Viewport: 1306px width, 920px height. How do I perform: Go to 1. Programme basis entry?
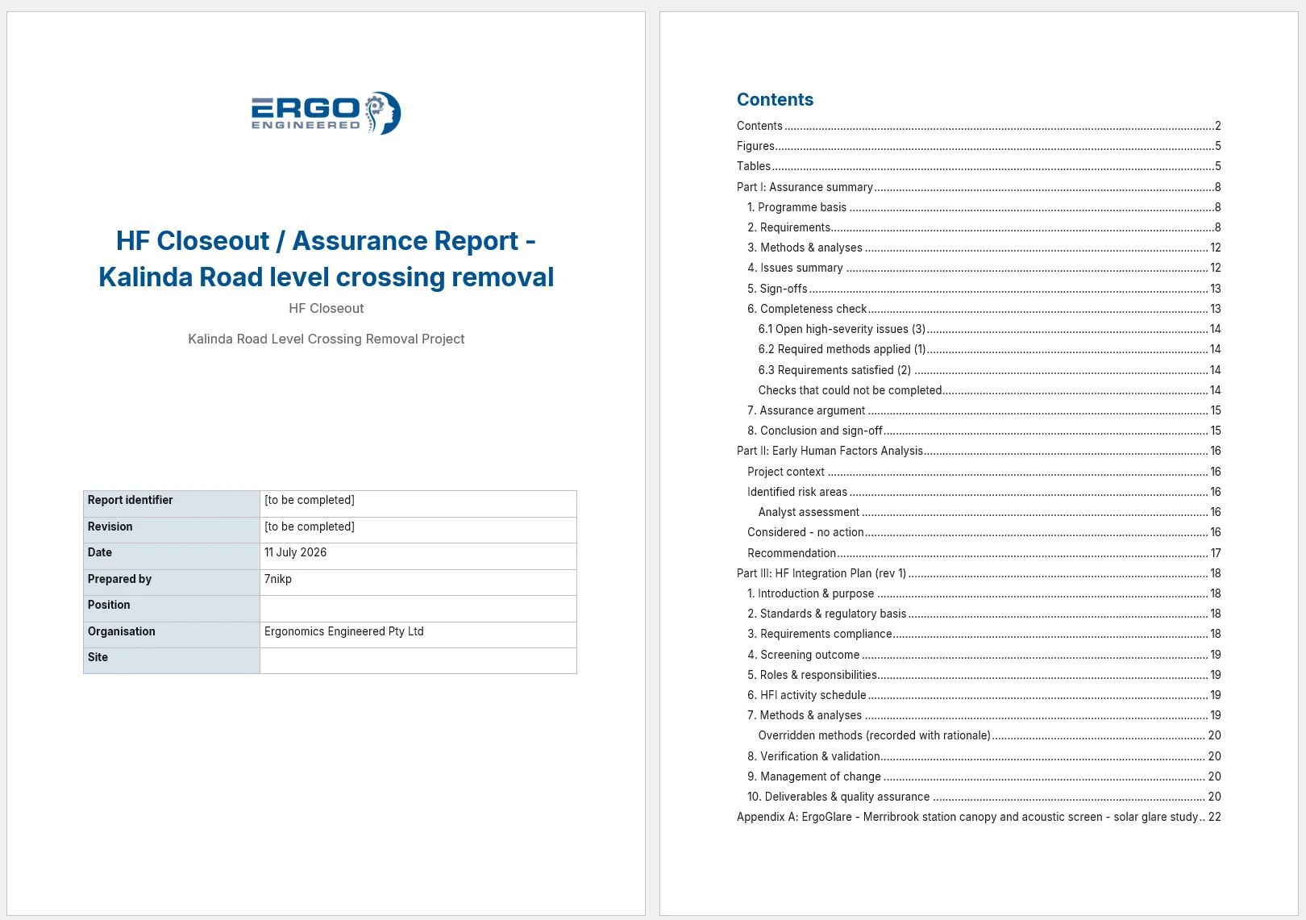(984, 207)
